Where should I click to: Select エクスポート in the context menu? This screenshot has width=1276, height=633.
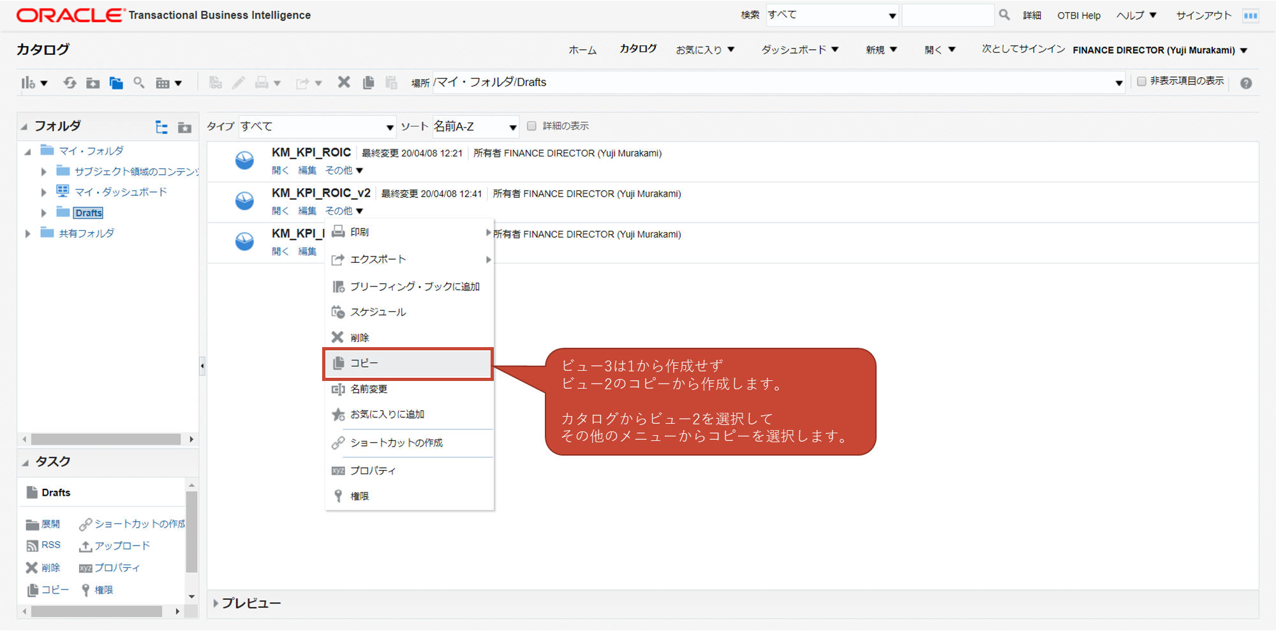point(408,260)
